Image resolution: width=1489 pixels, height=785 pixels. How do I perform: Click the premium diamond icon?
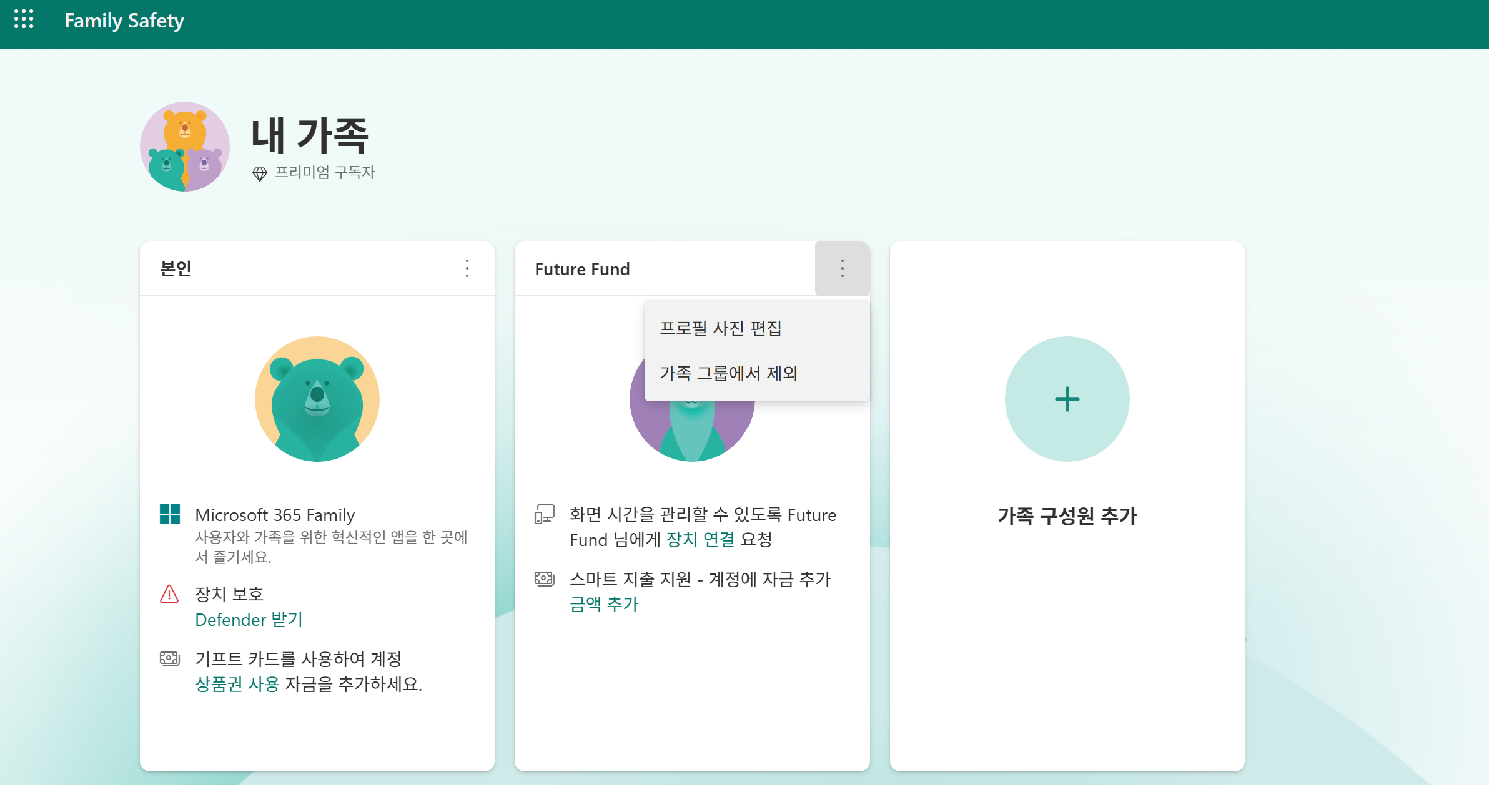pos(260,173)
